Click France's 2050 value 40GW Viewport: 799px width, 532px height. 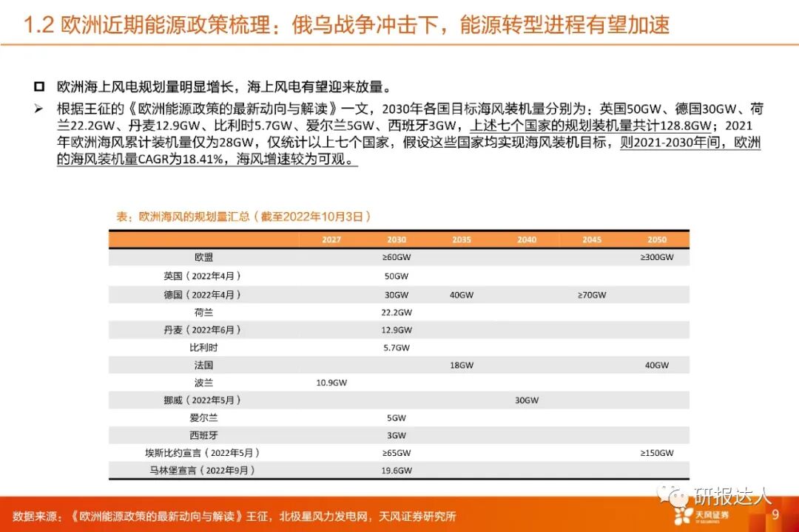(657, 365)
